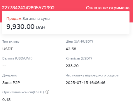Click the 'Оплата не отримана' status
The image size is (133, 105).
pyautogui.click(x=108, y=8)
